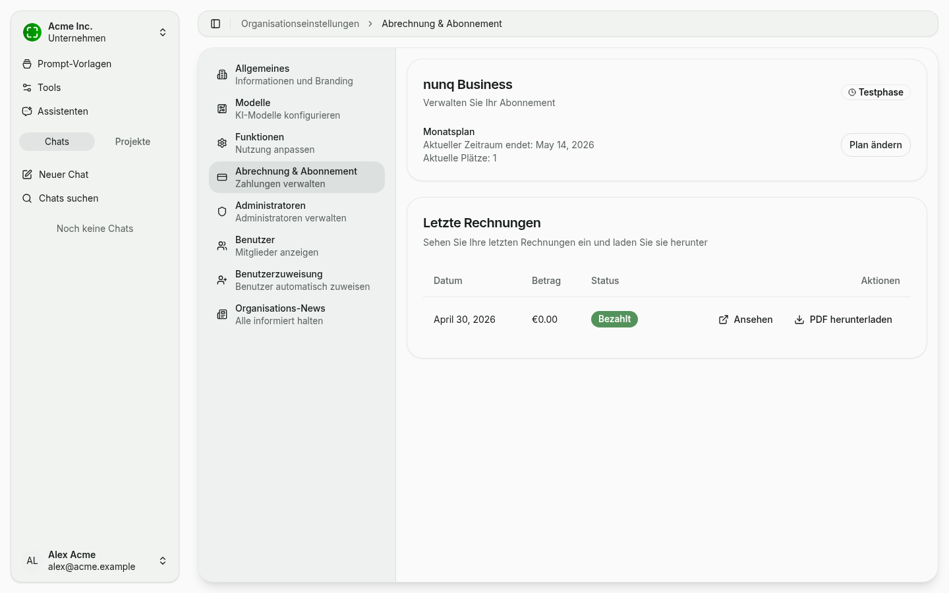Image resolution: width=949 pixels, height=593 pixels.
Task: Open Assistenten in sidebar
Action: coord(95,111)
